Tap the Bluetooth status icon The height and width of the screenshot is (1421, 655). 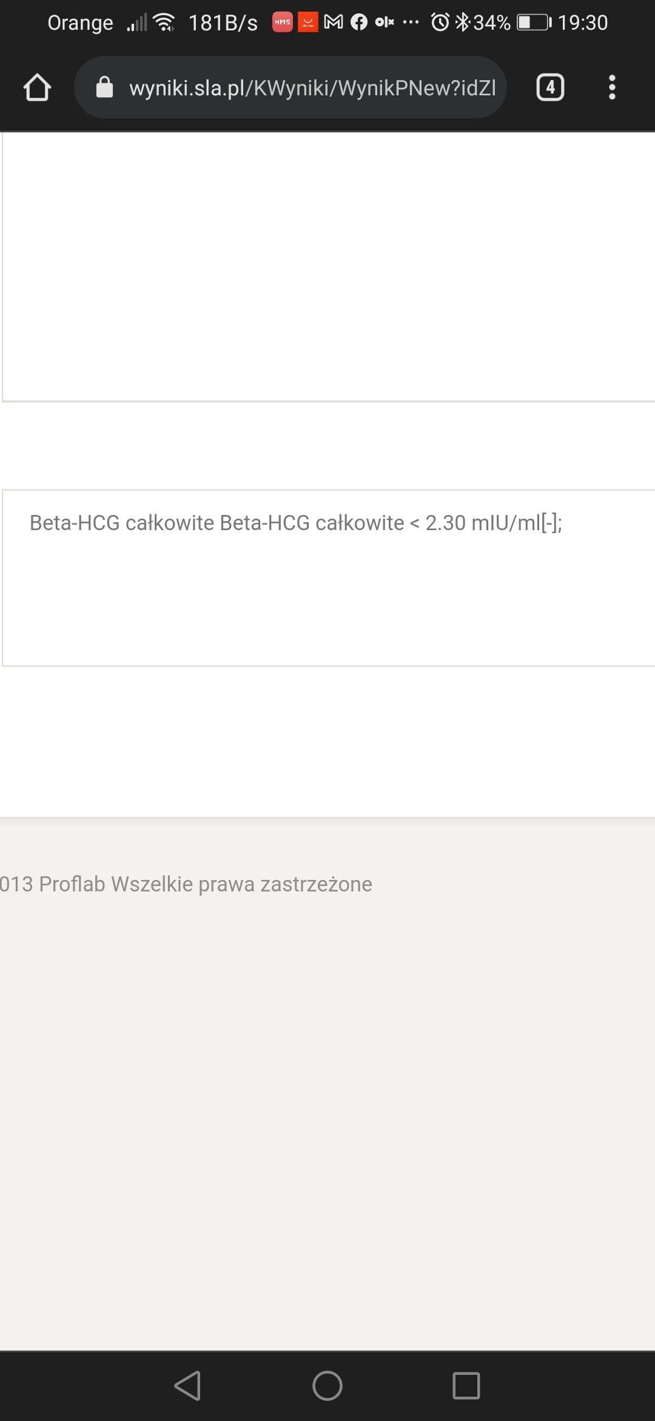463,22
